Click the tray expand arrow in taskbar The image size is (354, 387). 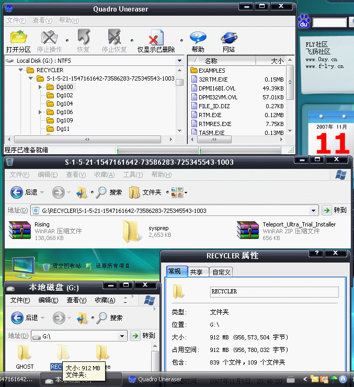click(305, 379)
